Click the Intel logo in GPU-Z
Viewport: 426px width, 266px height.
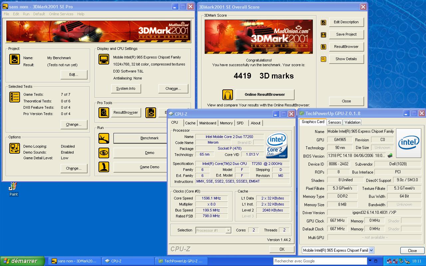[409, 143]
